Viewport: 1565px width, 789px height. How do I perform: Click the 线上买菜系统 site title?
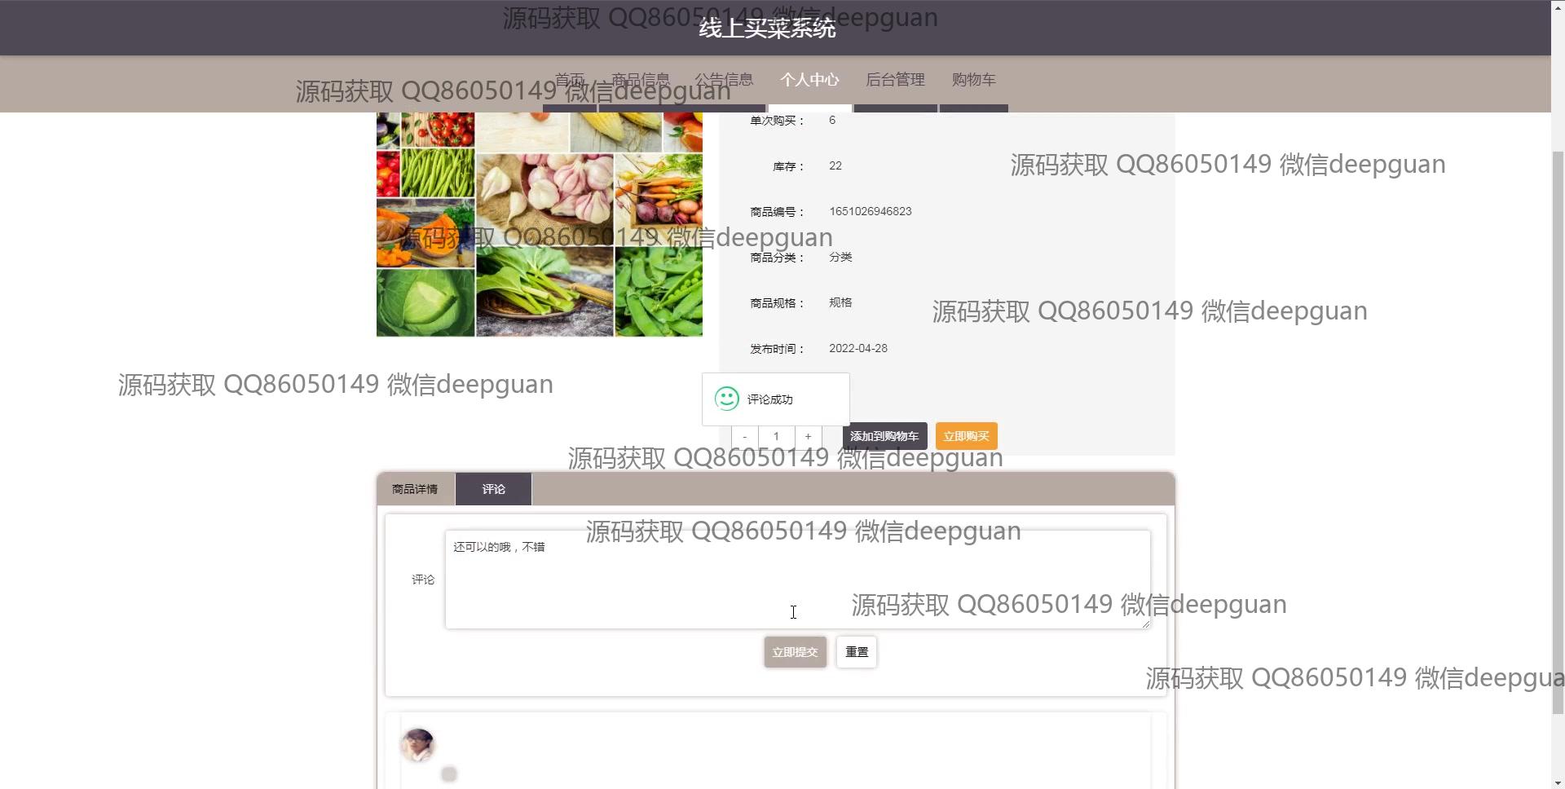pos(767,29)
